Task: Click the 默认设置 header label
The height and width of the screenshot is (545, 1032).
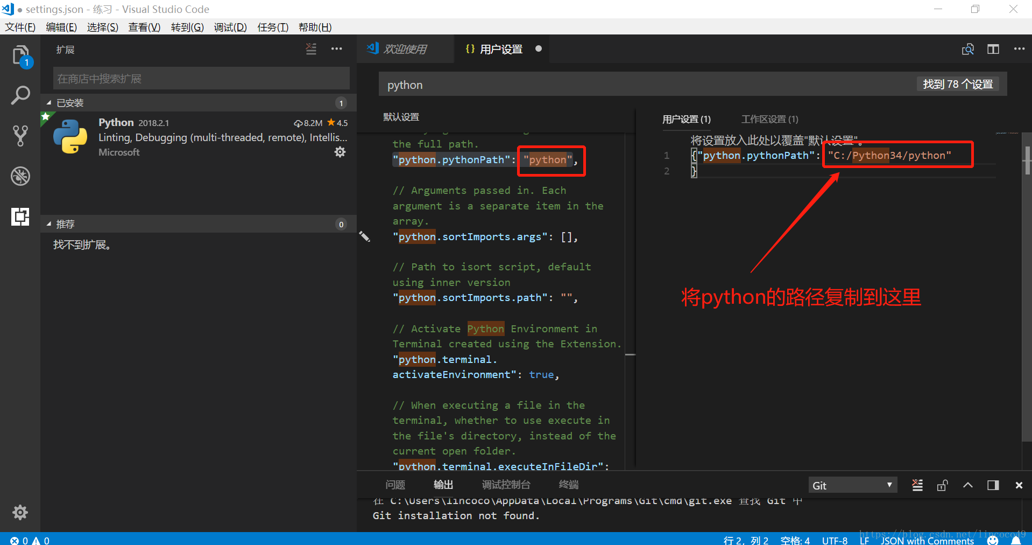Action: [x=401, y=117]
